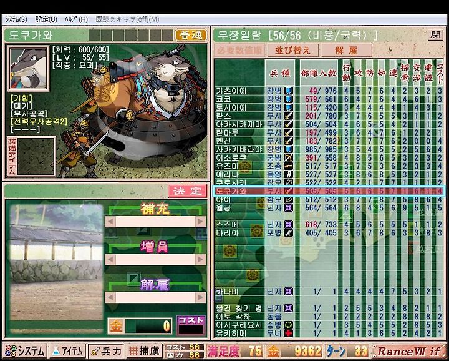The width and height of the screenshot is (449, 361).
Task: Click shuriken icon in 물건 찾기 명 row
Action: pos(288,309)
